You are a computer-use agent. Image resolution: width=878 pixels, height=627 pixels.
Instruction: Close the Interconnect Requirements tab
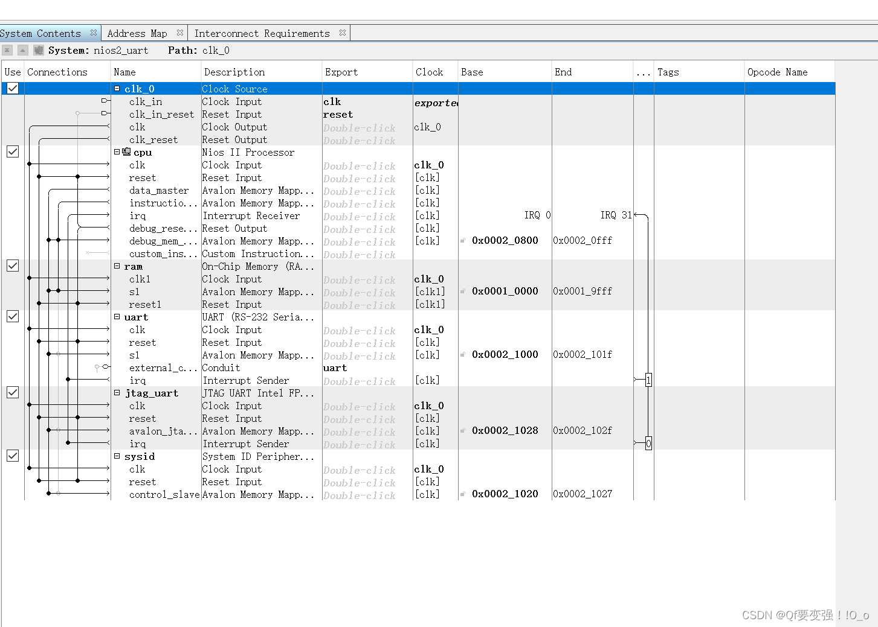click(343, 33)
